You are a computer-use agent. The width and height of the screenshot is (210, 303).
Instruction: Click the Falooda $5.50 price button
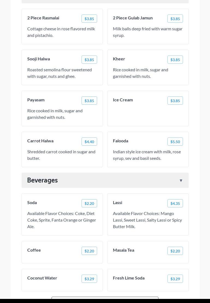point(175,142)
